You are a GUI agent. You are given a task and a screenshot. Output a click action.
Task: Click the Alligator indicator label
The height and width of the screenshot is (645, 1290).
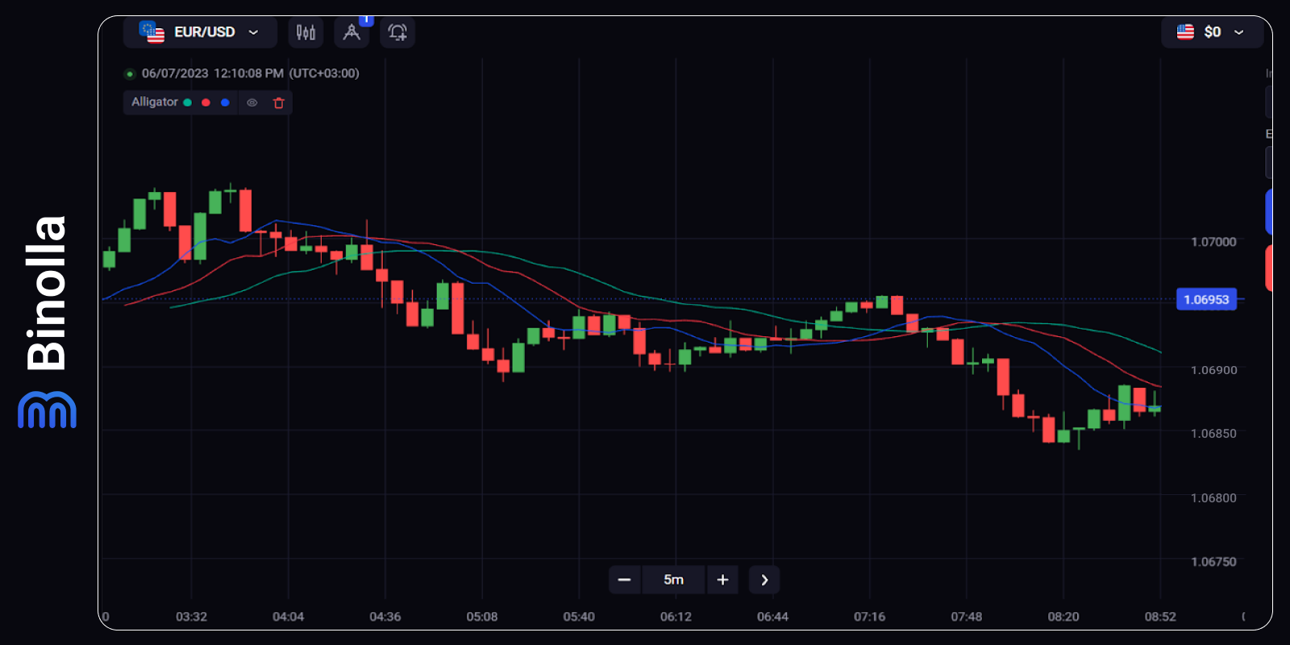[x=155, y=102]
